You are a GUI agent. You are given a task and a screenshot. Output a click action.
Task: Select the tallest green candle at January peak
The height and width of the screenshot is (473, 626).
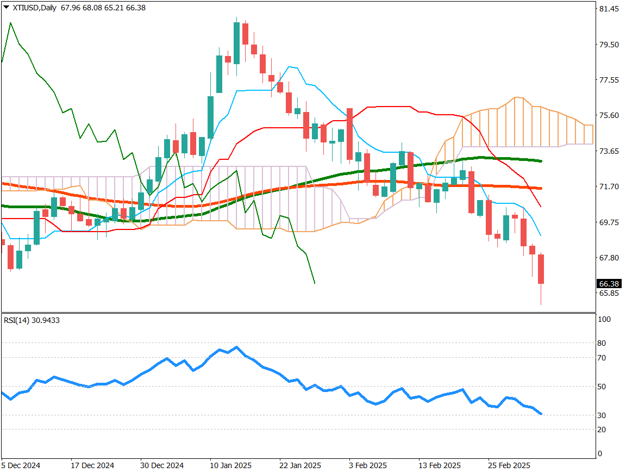(x=236, y=43)
